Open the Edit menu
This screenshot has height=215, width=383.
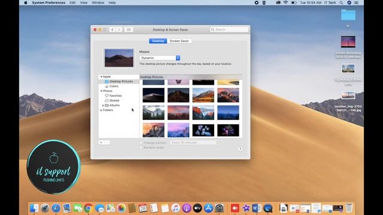click(x=72, y=2)
